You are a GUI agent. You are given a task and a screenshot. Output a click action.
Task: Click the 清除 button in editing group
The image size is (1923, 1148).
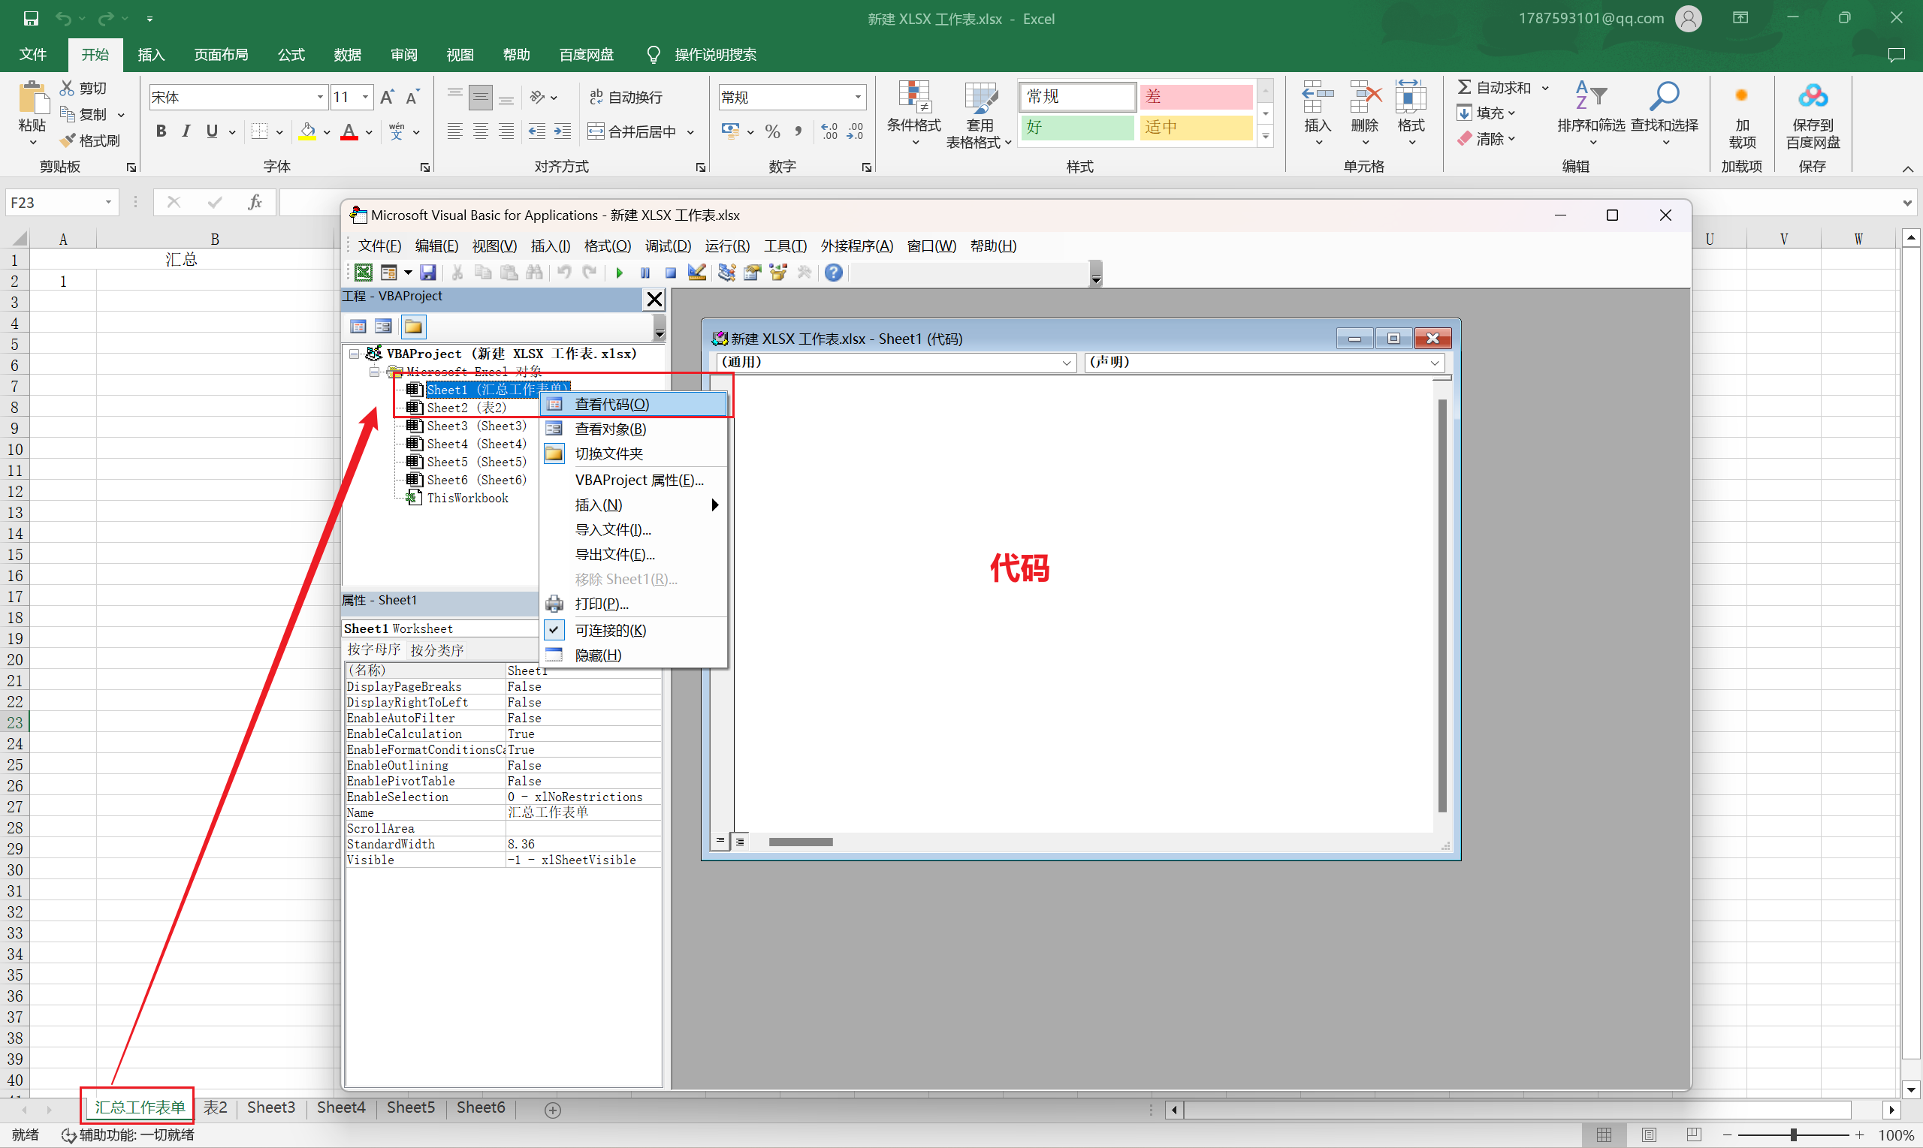pos(1486,139)
